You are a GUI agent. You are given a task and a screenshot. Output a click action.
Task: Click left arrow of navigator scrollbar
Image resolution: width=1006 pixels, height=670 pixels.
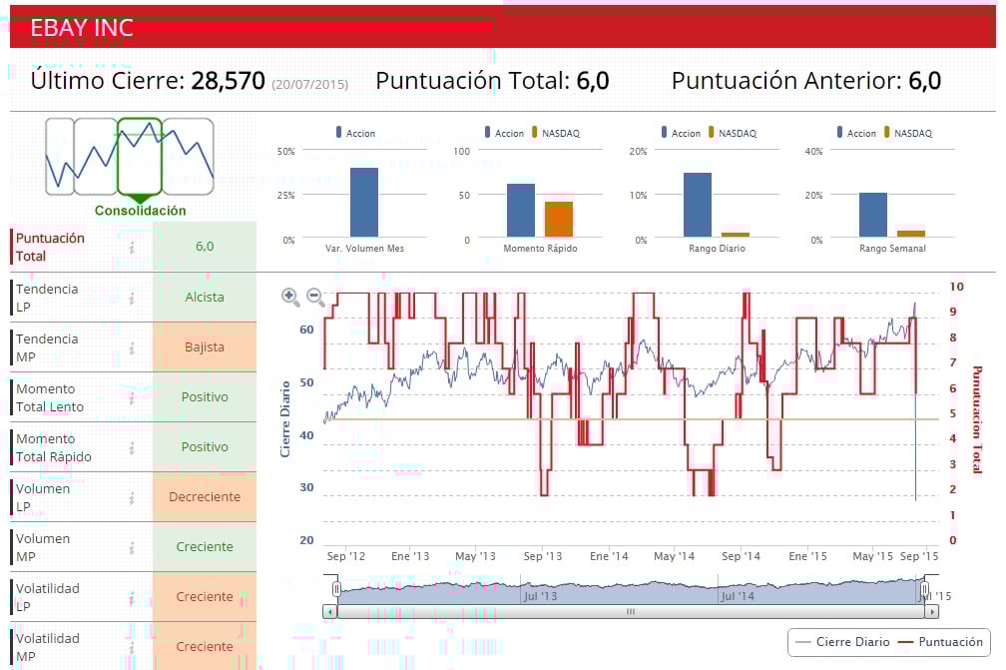tap(329, 612)
